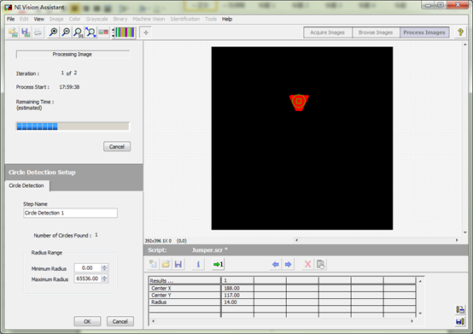Image resolution: width=473 pixels, height=334 pixels.
Task: Click the 'Results ...' header cell
Action: (x=184, y=280)
